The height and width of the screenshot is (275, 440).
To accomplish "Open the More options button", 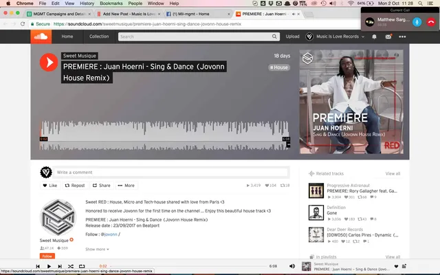I will pyautogui.click(x=126, y=186).
